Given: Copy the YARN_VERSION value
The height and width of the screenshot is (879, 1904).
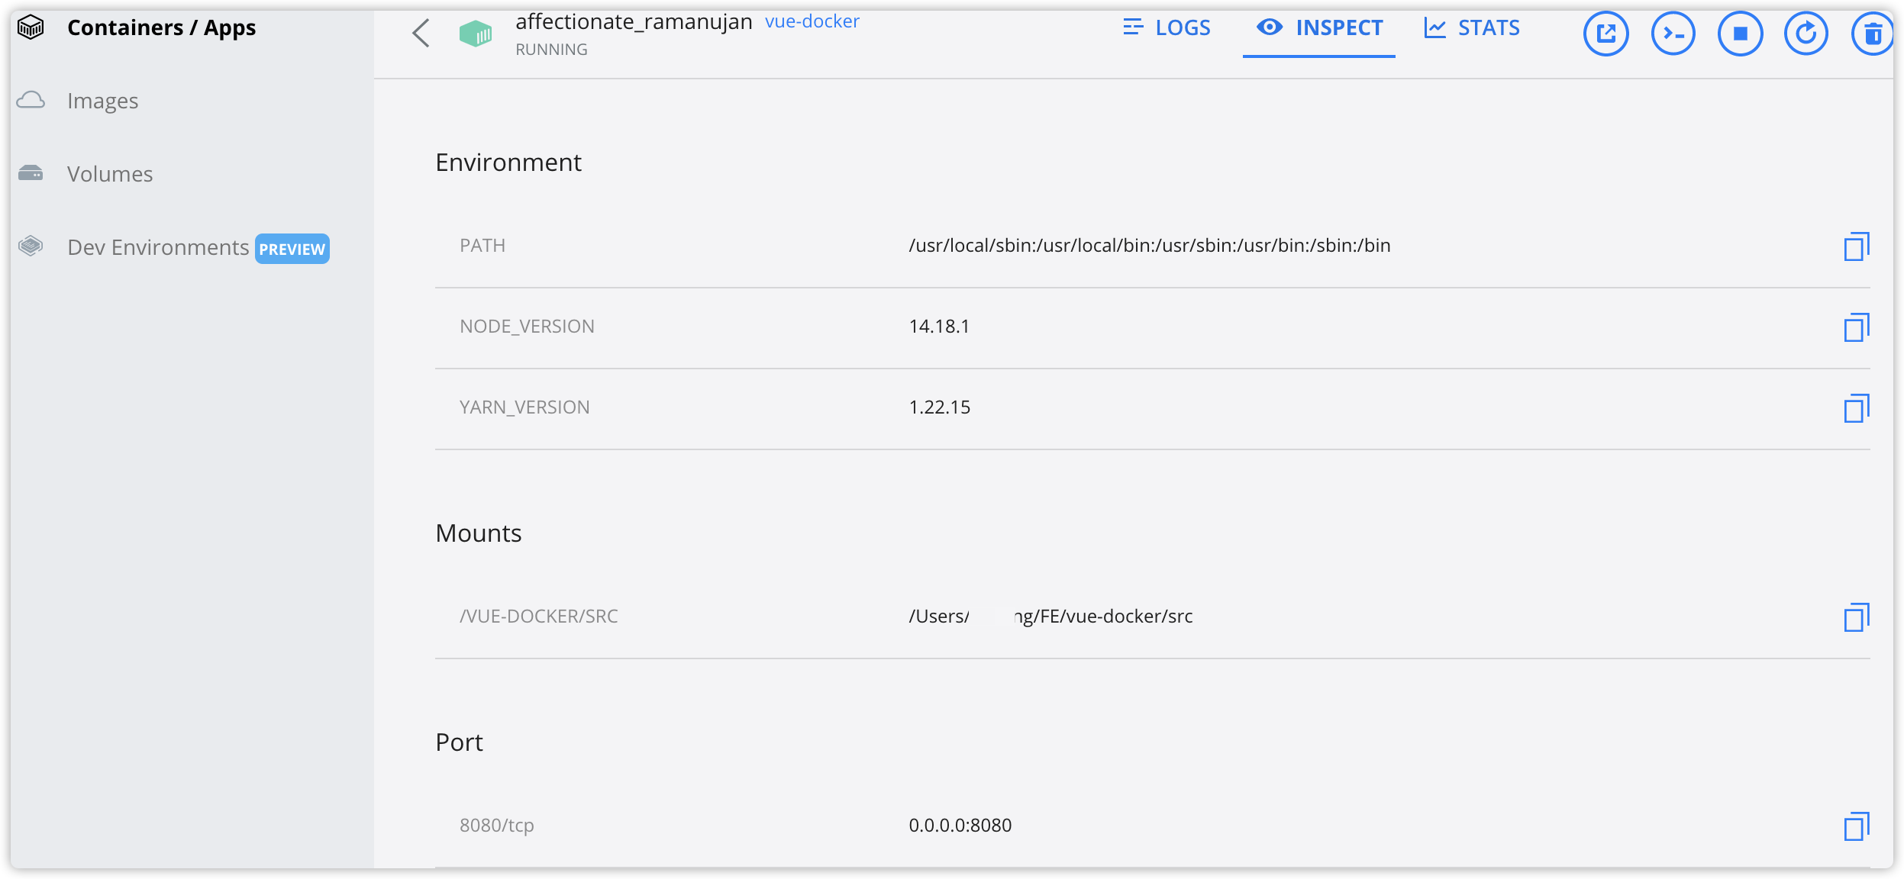Looking at the screenshot, I should 1856,408.
